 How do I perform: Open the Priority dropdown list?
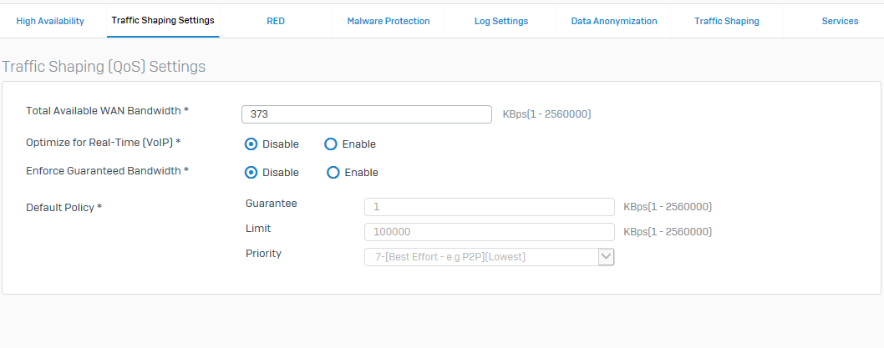(x=490, y=257)
